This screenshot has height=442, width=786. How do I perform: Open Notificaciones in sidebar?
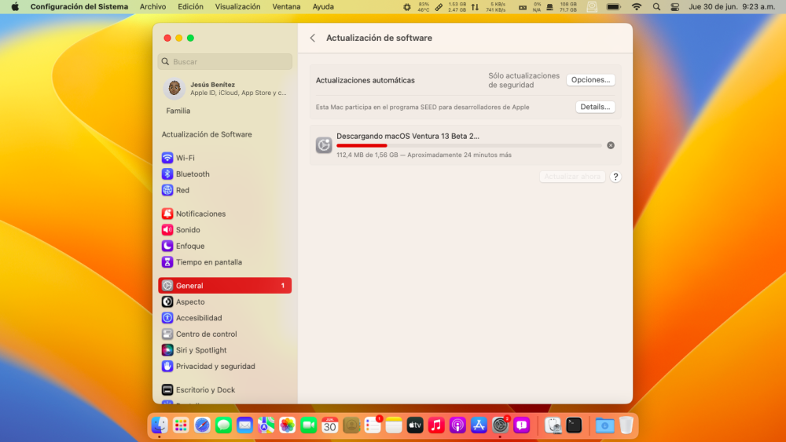[225, 214]
